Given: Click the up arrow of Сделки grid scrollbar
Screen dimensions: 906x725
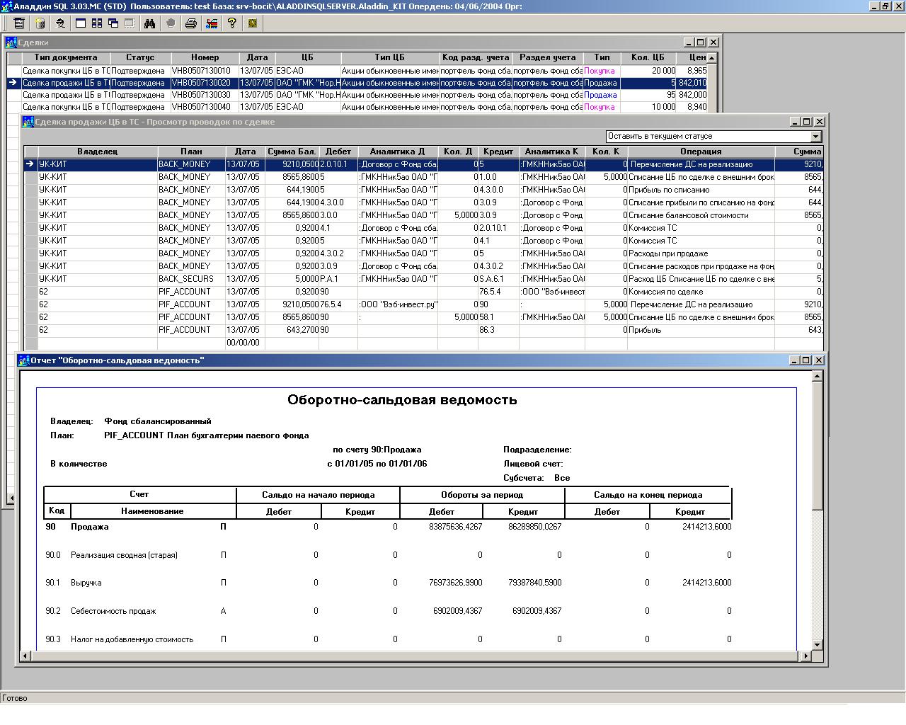Looking at the screenshot, I should [x=711, y=57].
